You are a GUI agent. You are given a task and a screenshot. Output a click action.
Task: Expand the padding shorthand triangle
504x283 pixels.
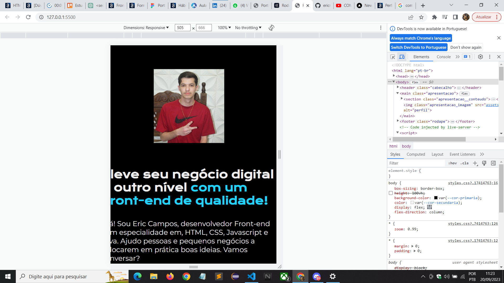pos(414,251)
